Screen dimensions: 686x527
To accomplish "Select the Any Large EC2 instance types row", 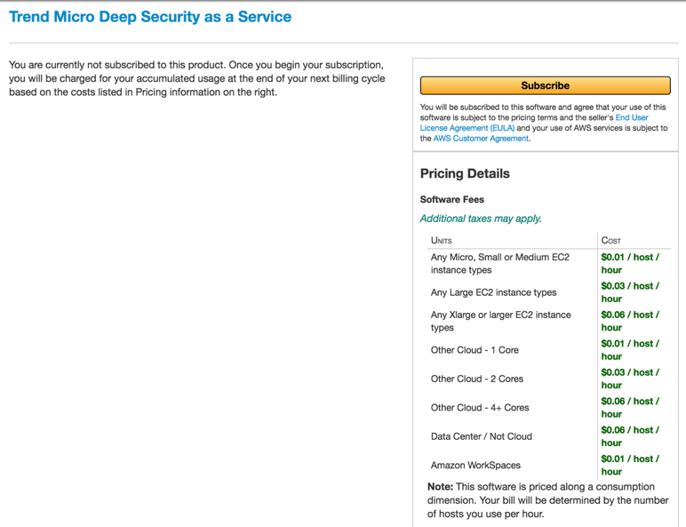I will pyautogui.click(x=494, y=292).
